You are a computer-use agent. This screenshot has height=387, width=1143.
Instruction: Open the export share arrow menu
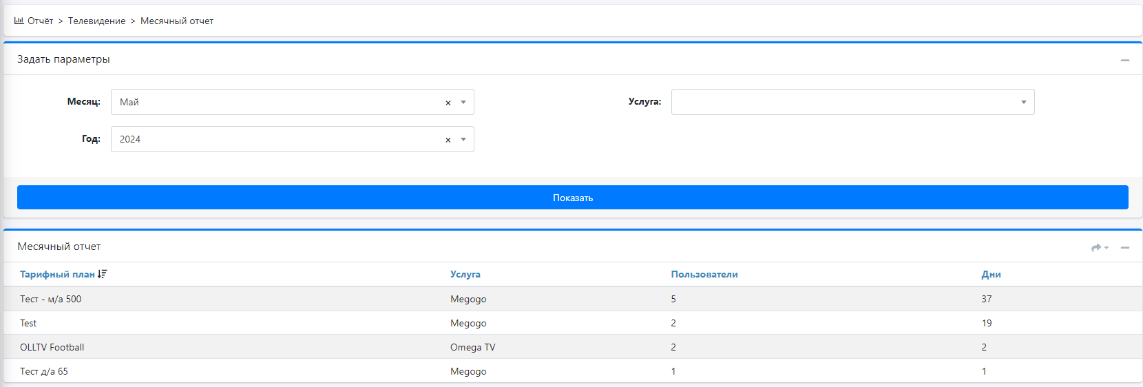(x=1099, y=247)
